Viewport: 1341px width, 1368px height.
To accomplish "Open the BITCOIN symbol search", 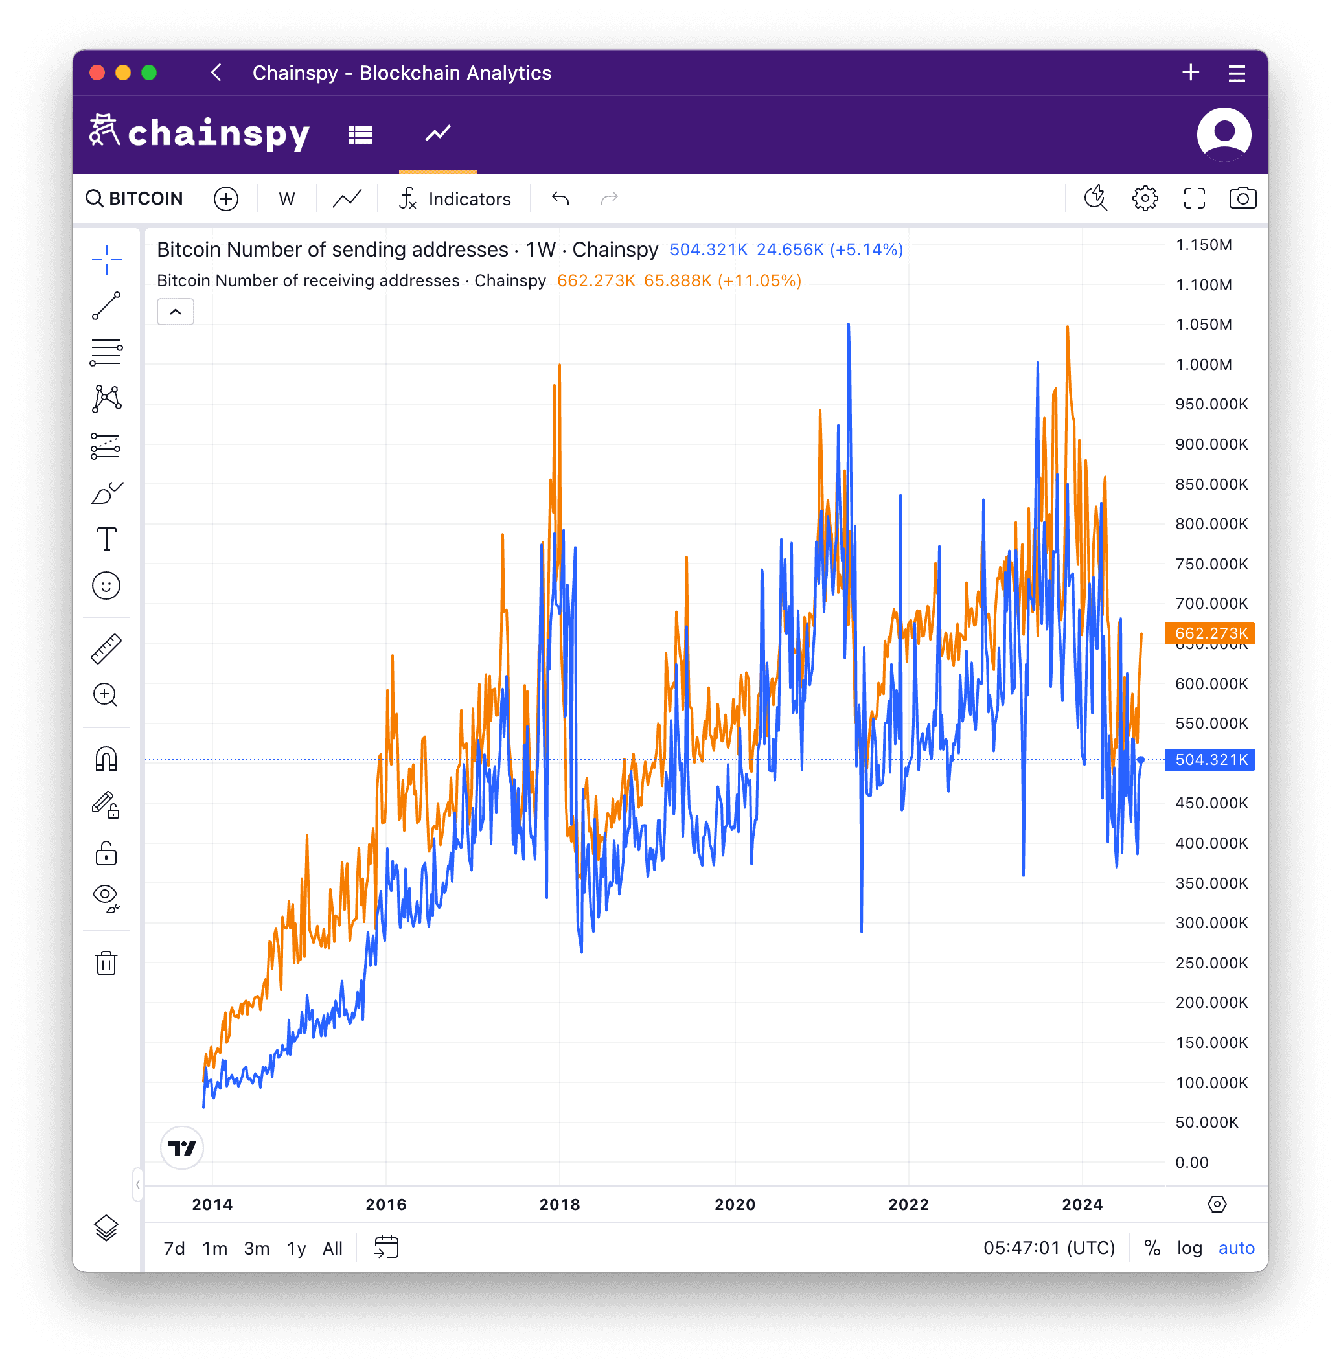I will (135, 199).
